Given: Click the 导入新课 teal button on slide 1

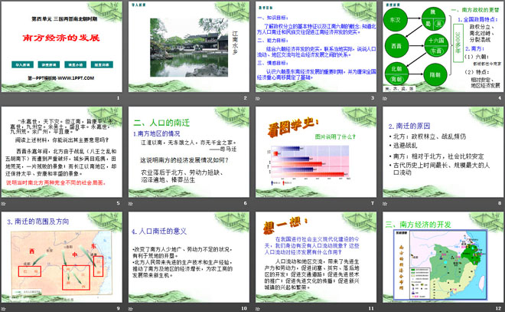Looking at the screenshot, I should click(22, 65).
